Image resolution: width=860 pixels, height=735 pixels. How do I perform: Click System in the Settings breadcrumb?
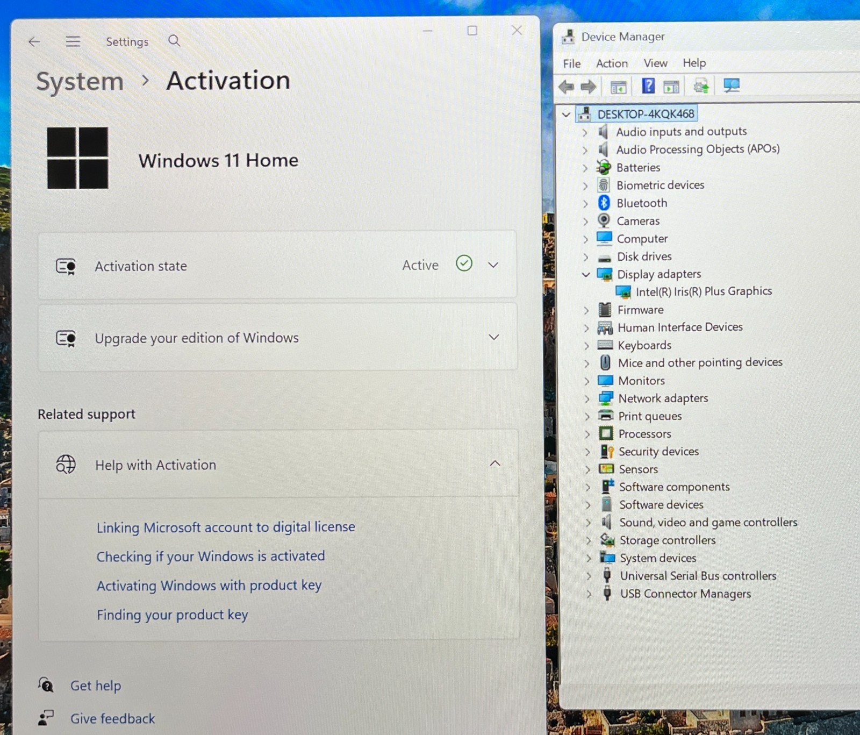pyautogui.click(x=80, y=82)
